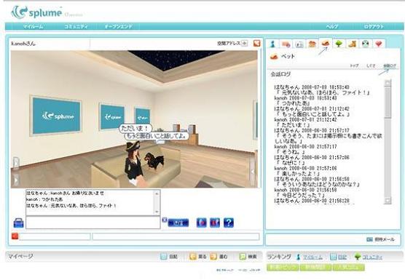
Task: Click the short status field beside red icon
Action: click(x=55, y=236)
